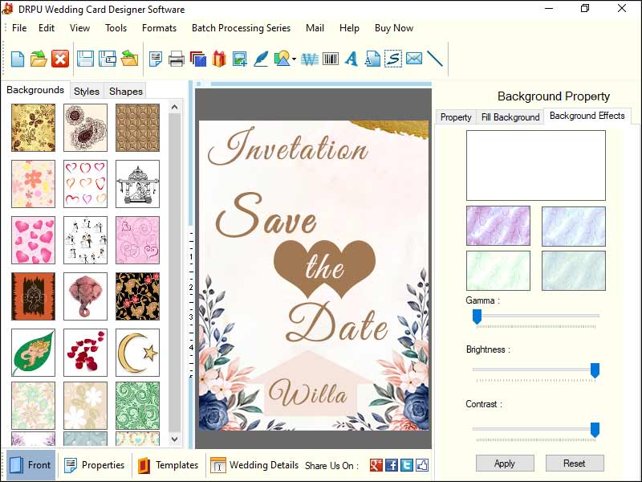642x482 pixels.
Task: Open the Templates button
Action: click(x=169, y=465)
